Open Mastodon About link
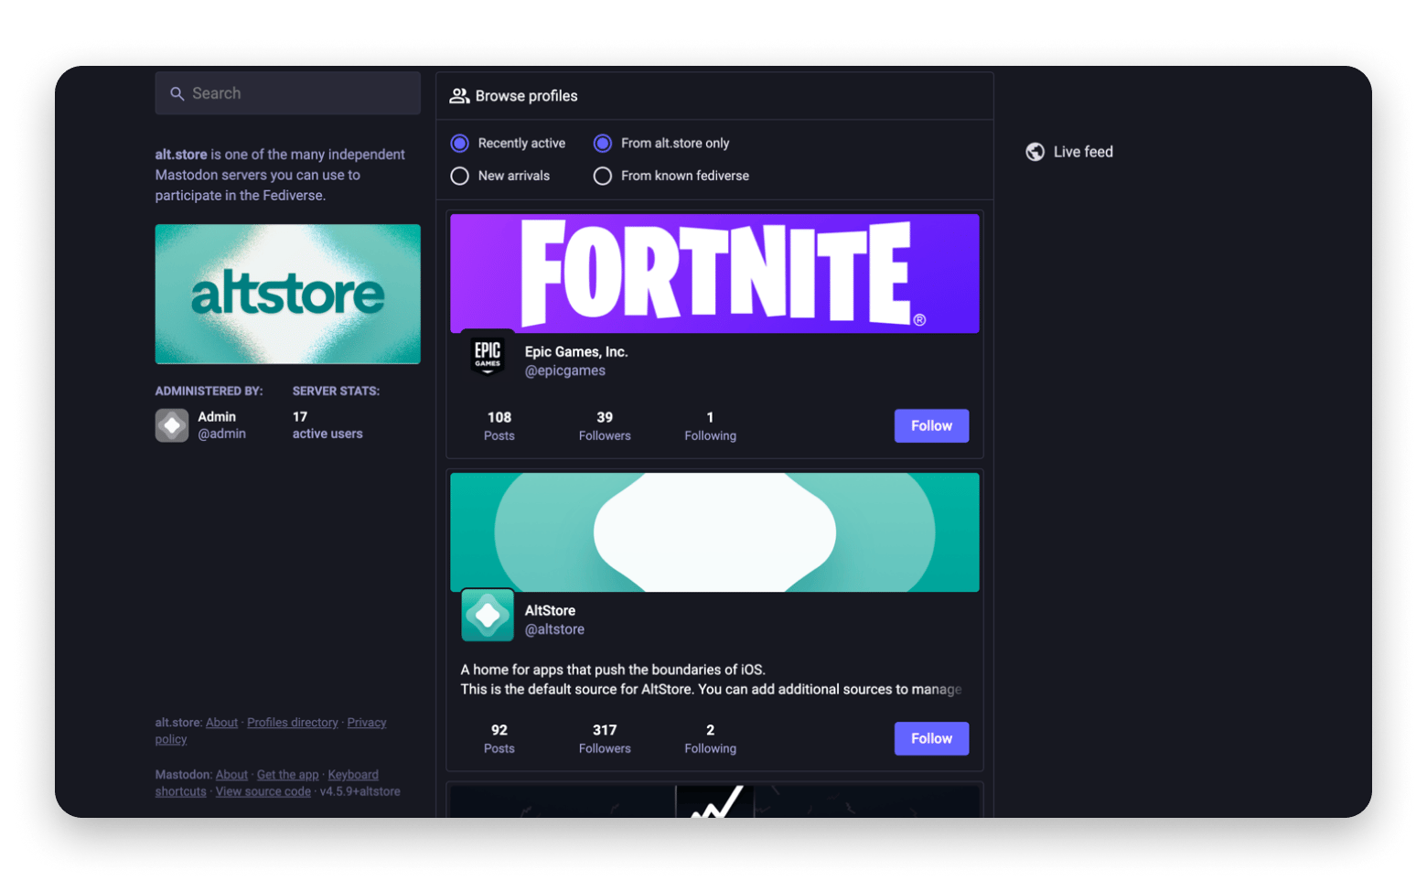The image size is (1427, 891). (x=231, y=775)
